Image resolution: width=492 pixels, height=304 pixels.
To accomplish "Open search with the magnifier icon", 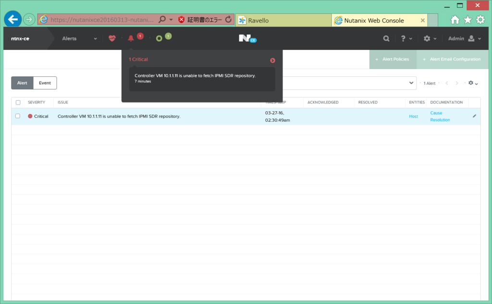I will coord(386,38).
